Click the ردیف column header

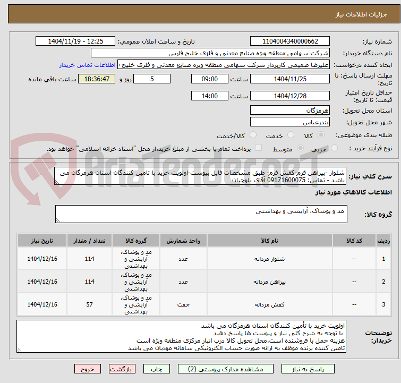(383, 241)
